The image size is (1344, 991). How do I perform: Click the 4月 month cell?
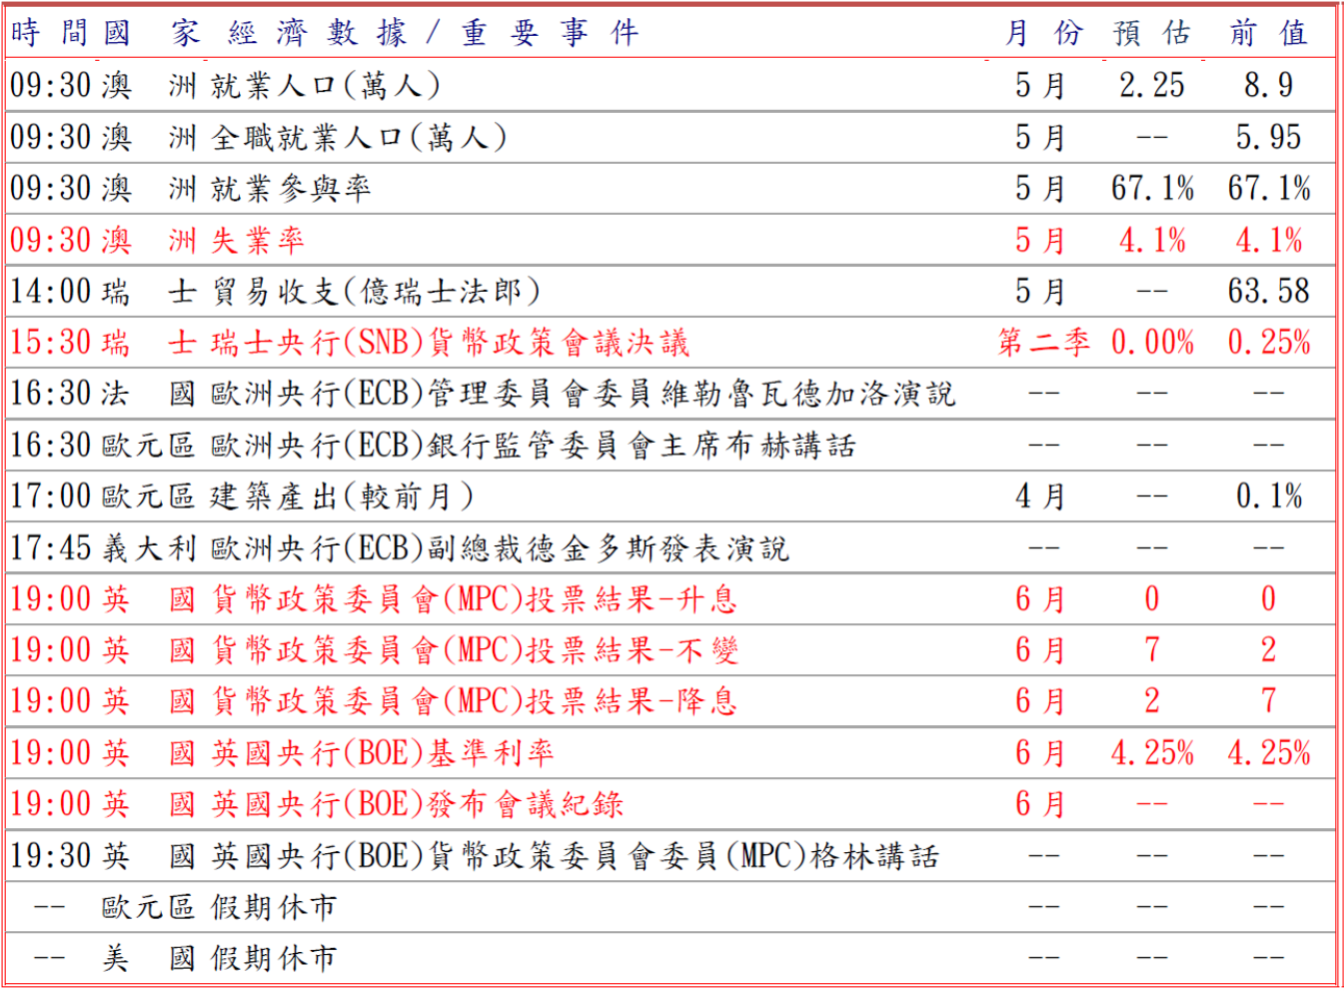tap(1039, 496)
